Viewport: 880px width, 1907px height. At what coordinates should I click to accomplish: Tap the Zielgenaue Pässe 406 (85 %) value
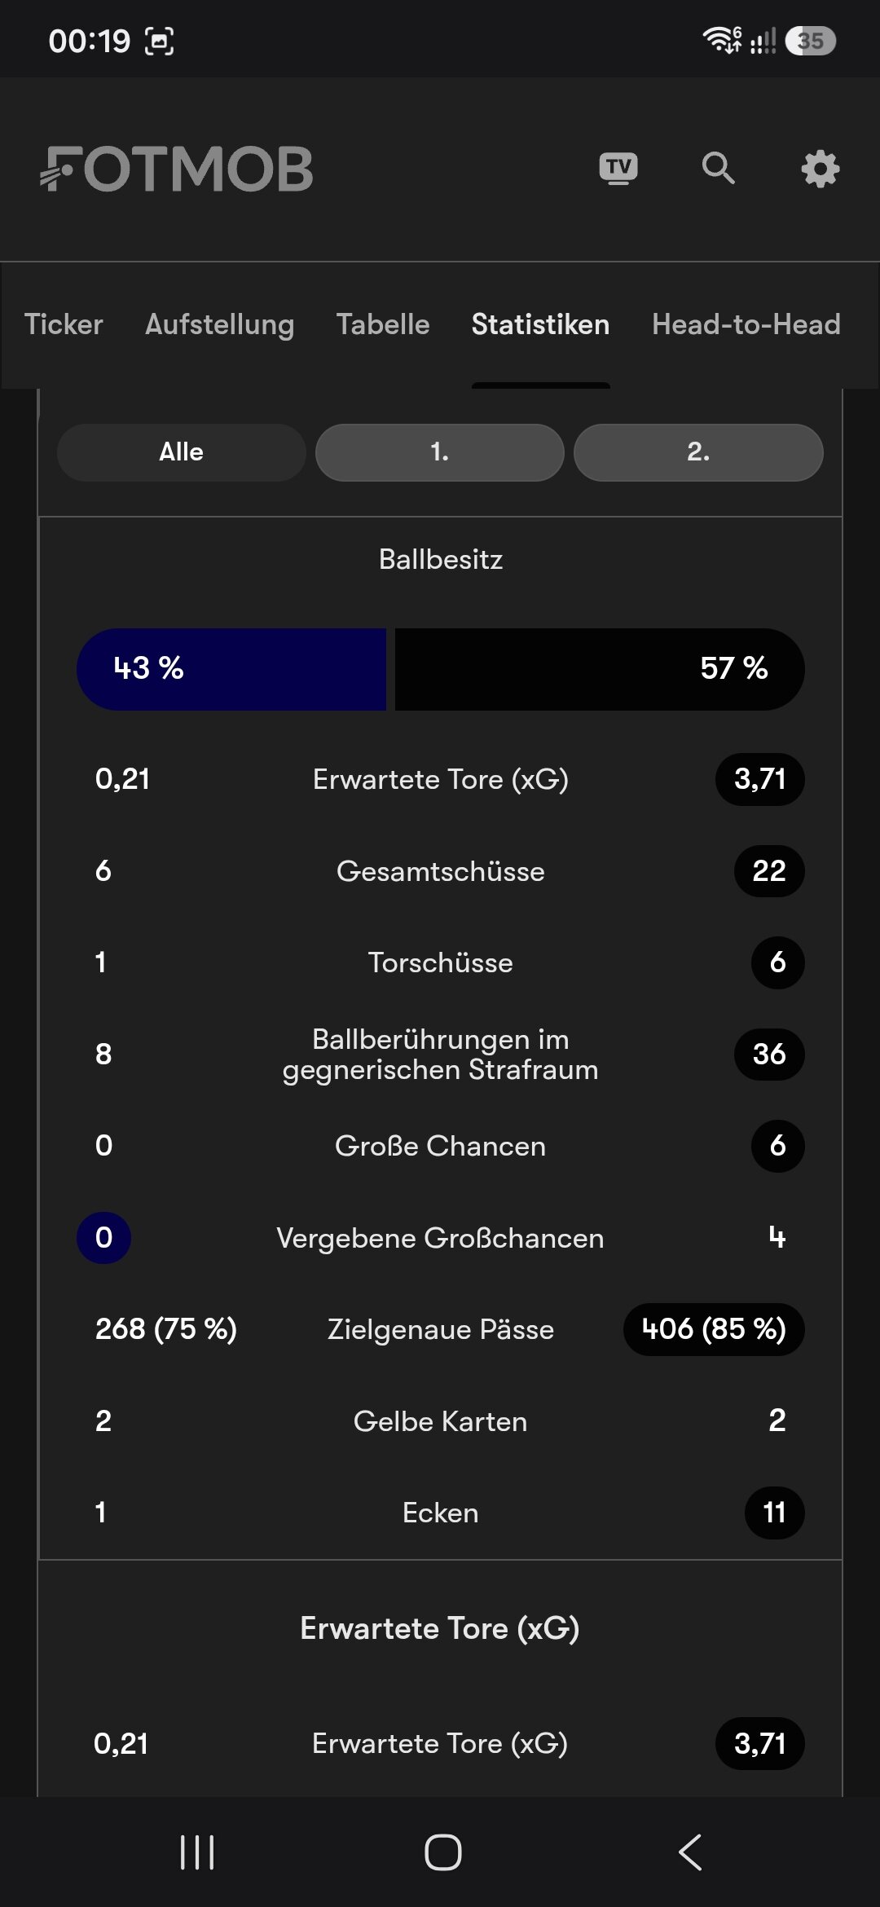point(714,1329)
